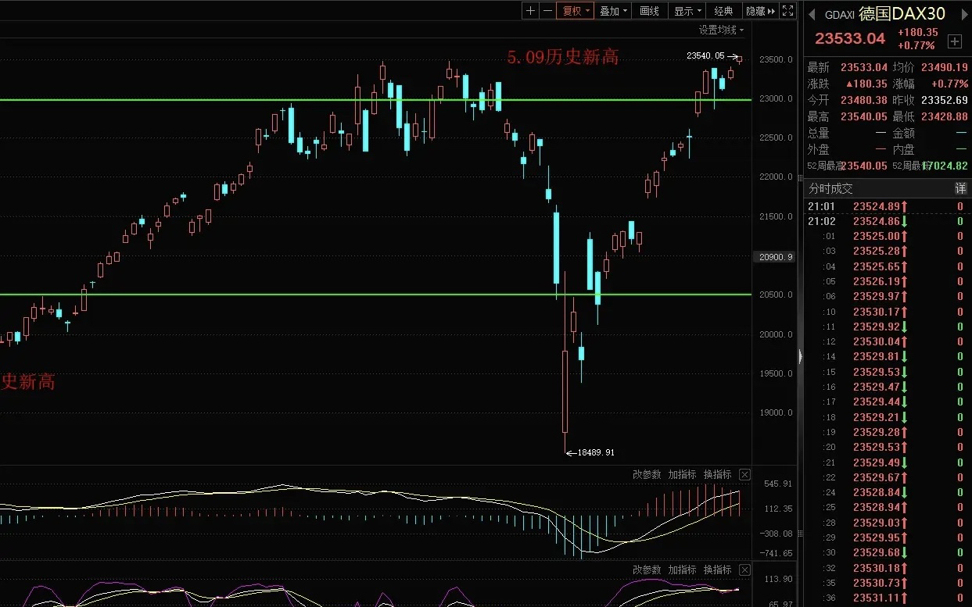Click 隐藏 to hide the side panel
Screen dimensions: 972x607
click(760, 11)
